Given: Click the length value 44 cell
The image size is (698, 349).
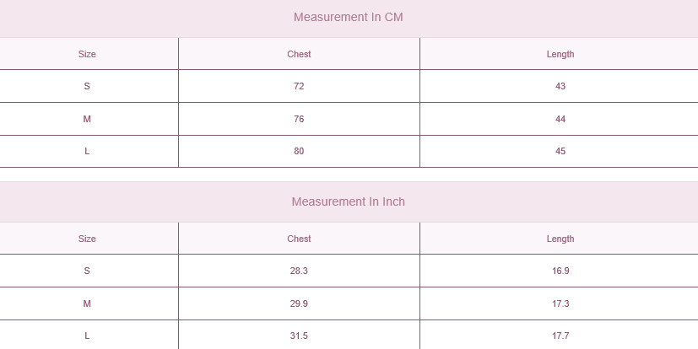Looking at the screenshot, I should (x=560, y=120).
